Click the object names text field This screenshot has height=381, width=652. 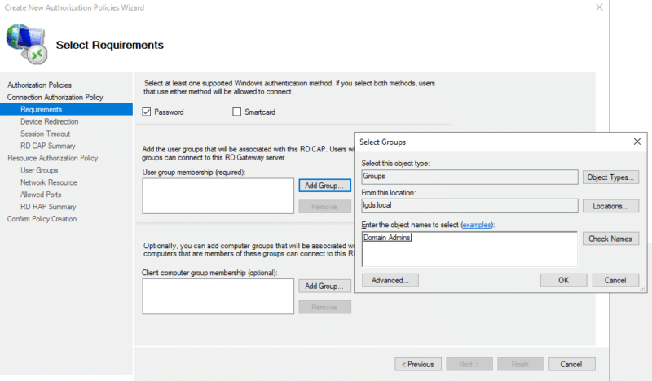tap(469, 248)
